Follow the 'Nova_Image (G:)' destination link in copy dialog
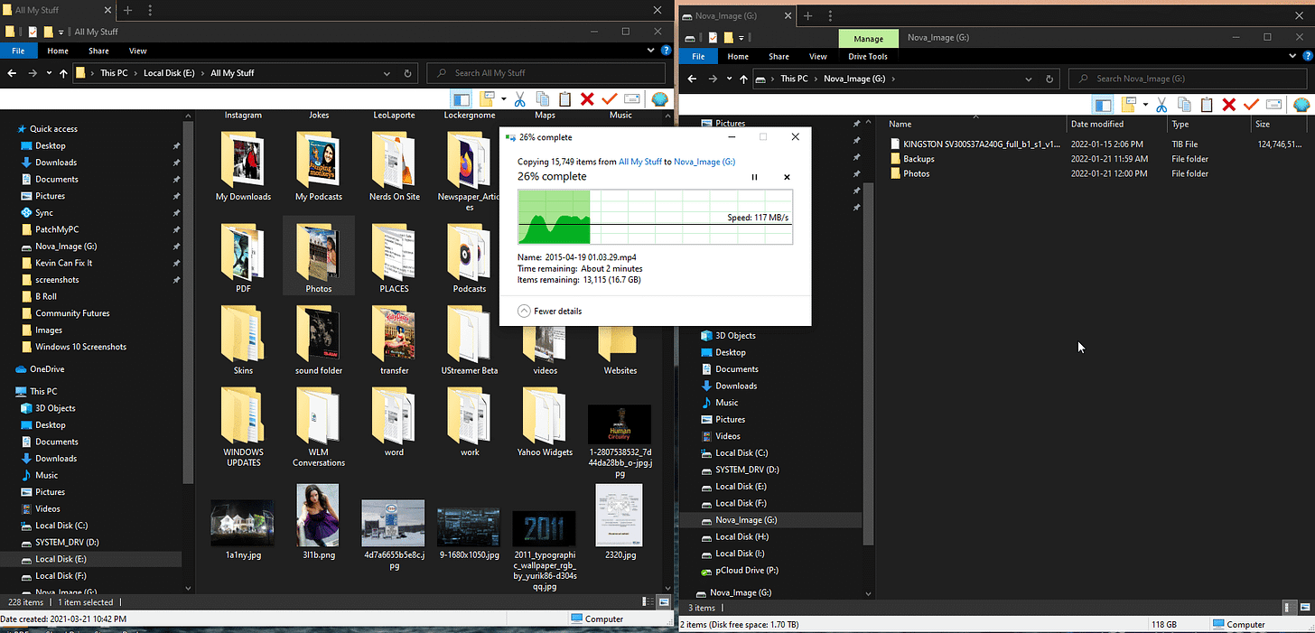Image resolution: width=1315 pixels, height=633 pixels. tap(704, 162)
